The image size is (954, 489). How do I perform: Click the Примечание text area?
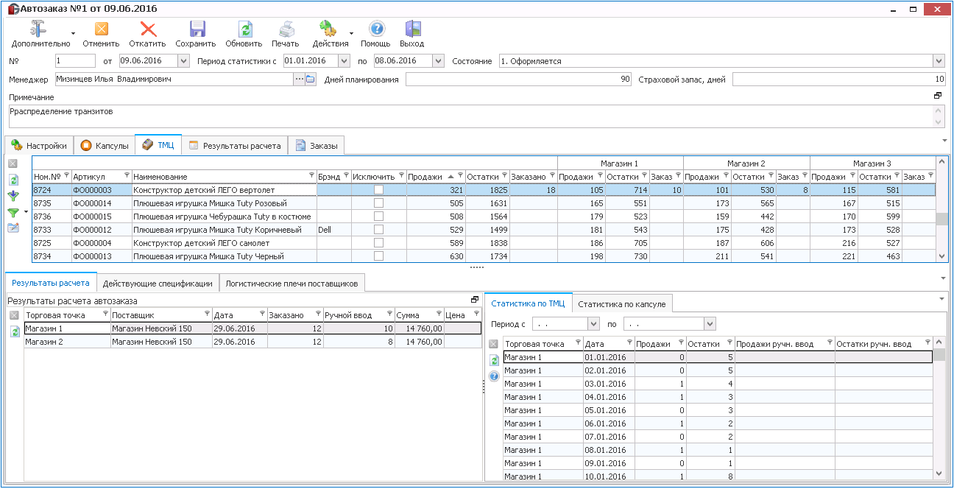tap(471, 116)
